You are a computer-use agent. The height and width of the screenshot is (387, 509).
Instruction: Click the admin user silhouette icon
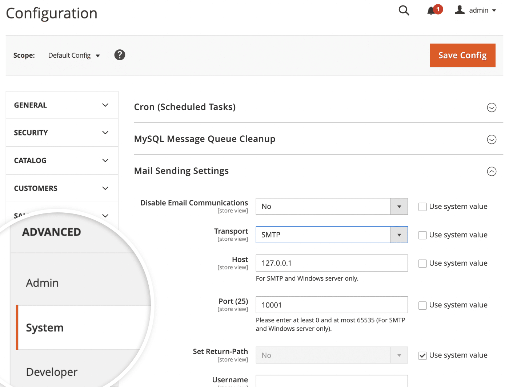[x=460, y=10]
